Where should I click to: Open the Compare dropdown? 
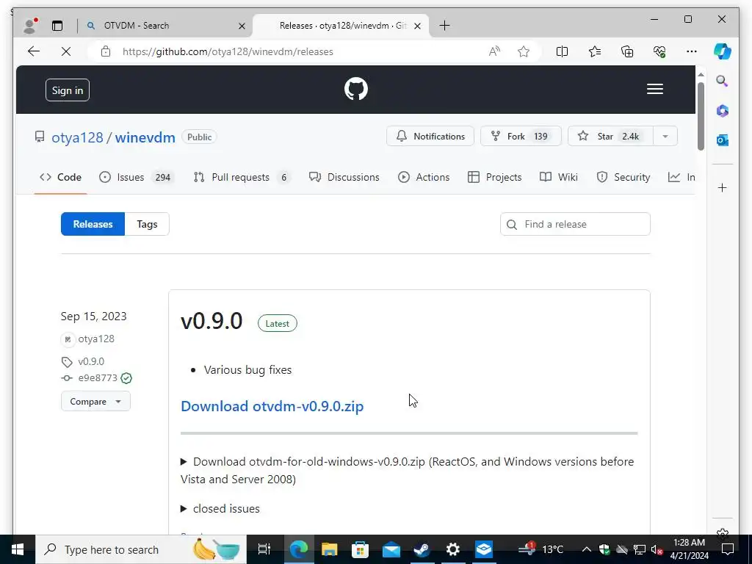pyautogui.click(x=95, y=402)
